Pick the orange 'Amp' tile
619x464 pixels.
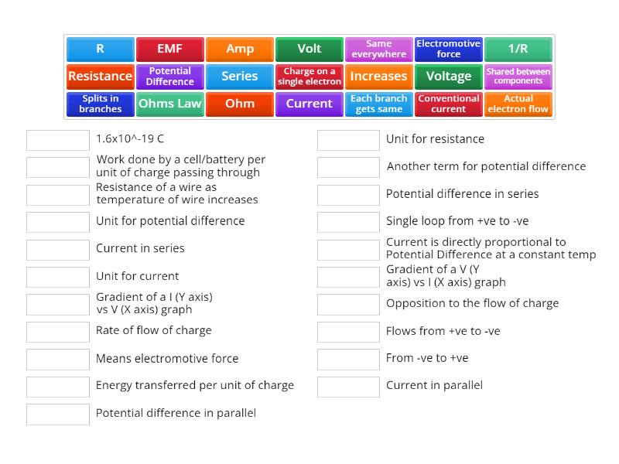click(240, 49)
